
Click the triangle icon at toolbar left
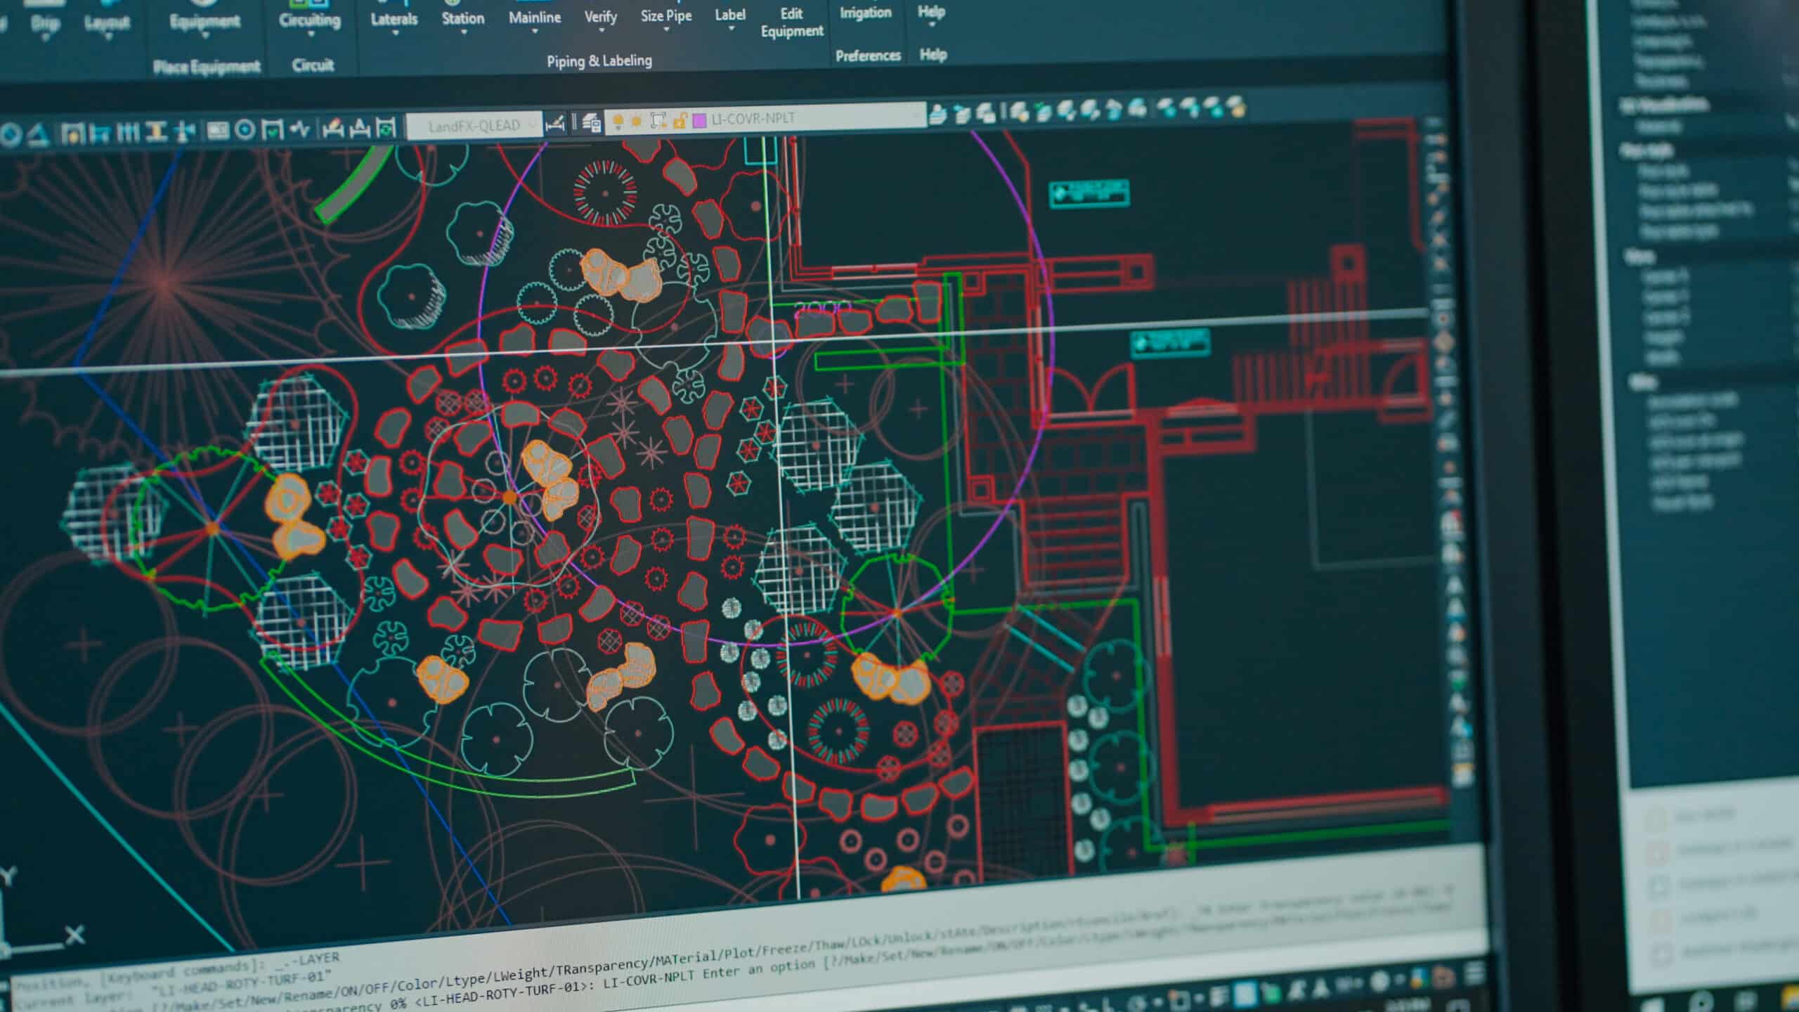tap(38, 134)
